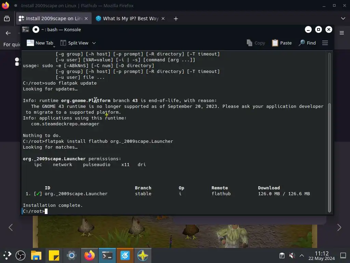Screen dimensions: 350x263
Task: Click the com.steamdeckrepo.manager line
Action: 65,124
